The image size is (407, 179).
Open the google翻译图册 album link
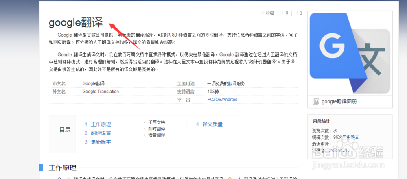click(339, 102)
